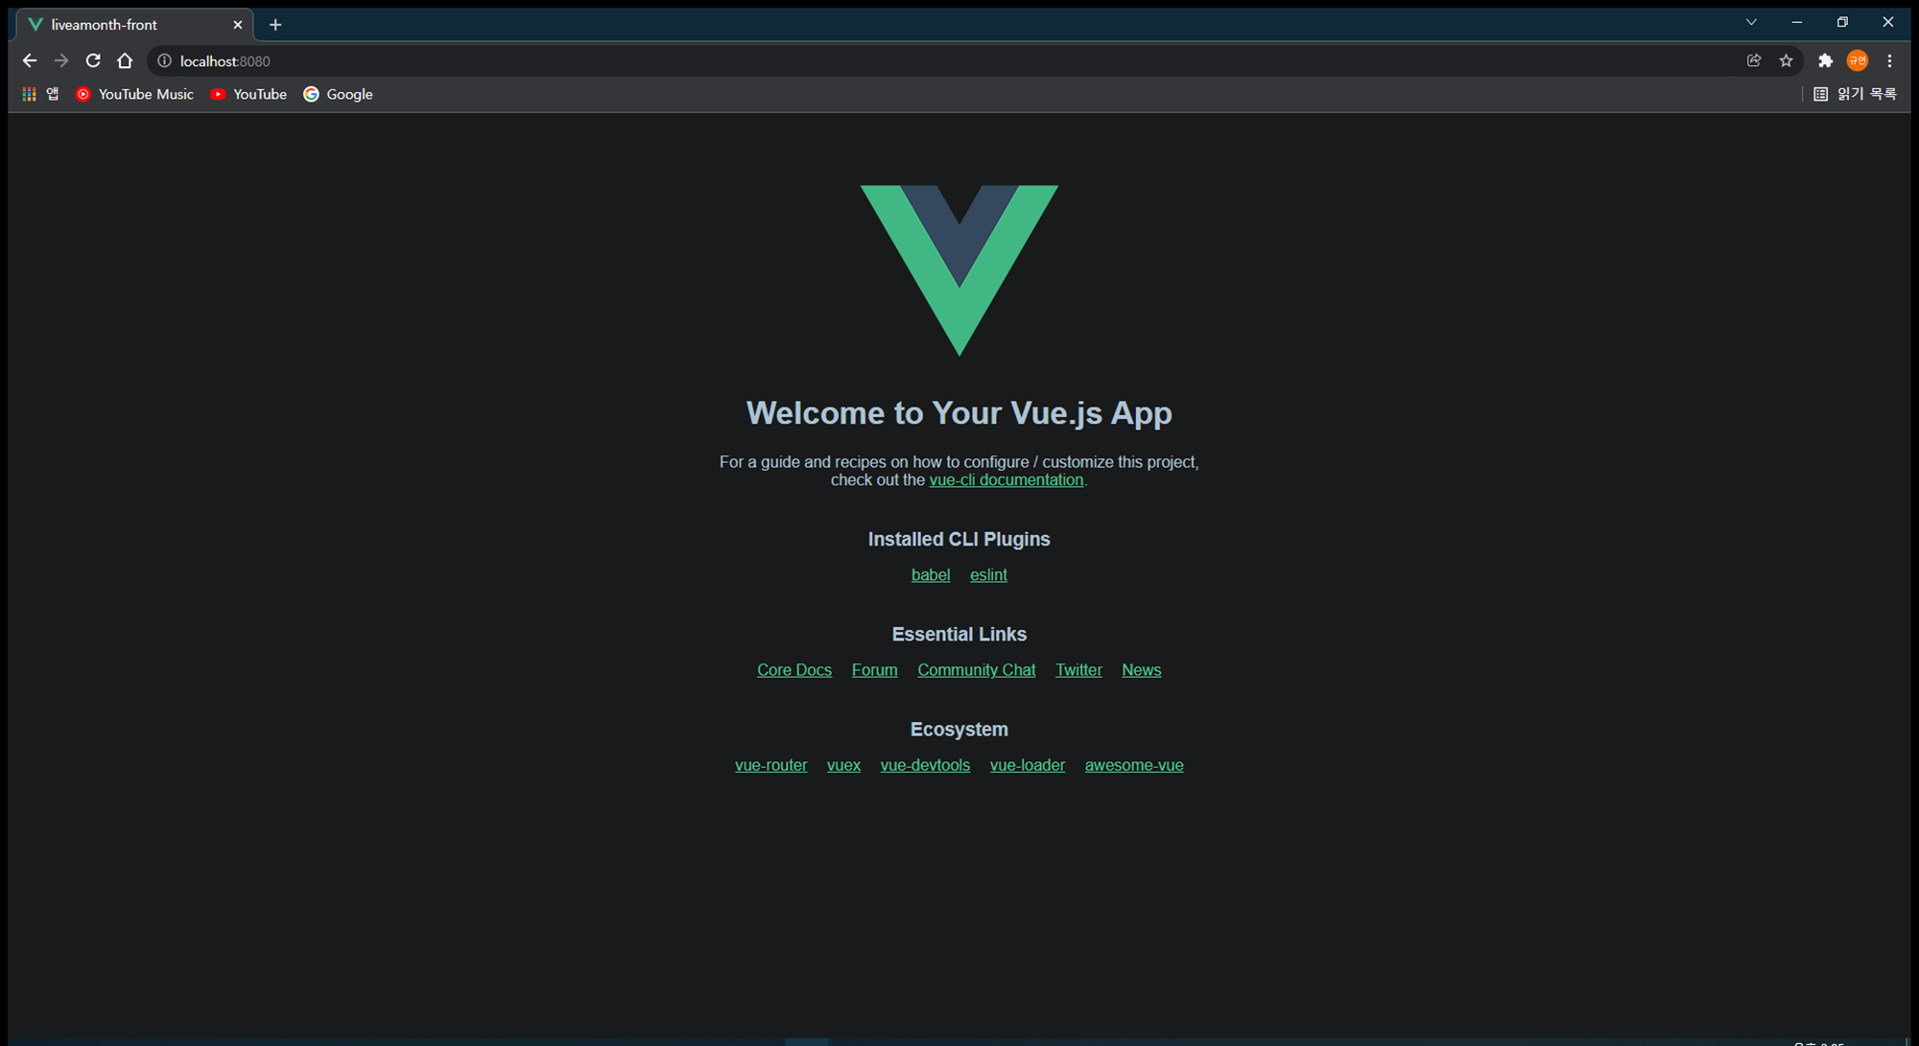Click the browser forward arrow
This screenshot has height=1046, width=1919.
pyautogui.click(x=61, y=60)
